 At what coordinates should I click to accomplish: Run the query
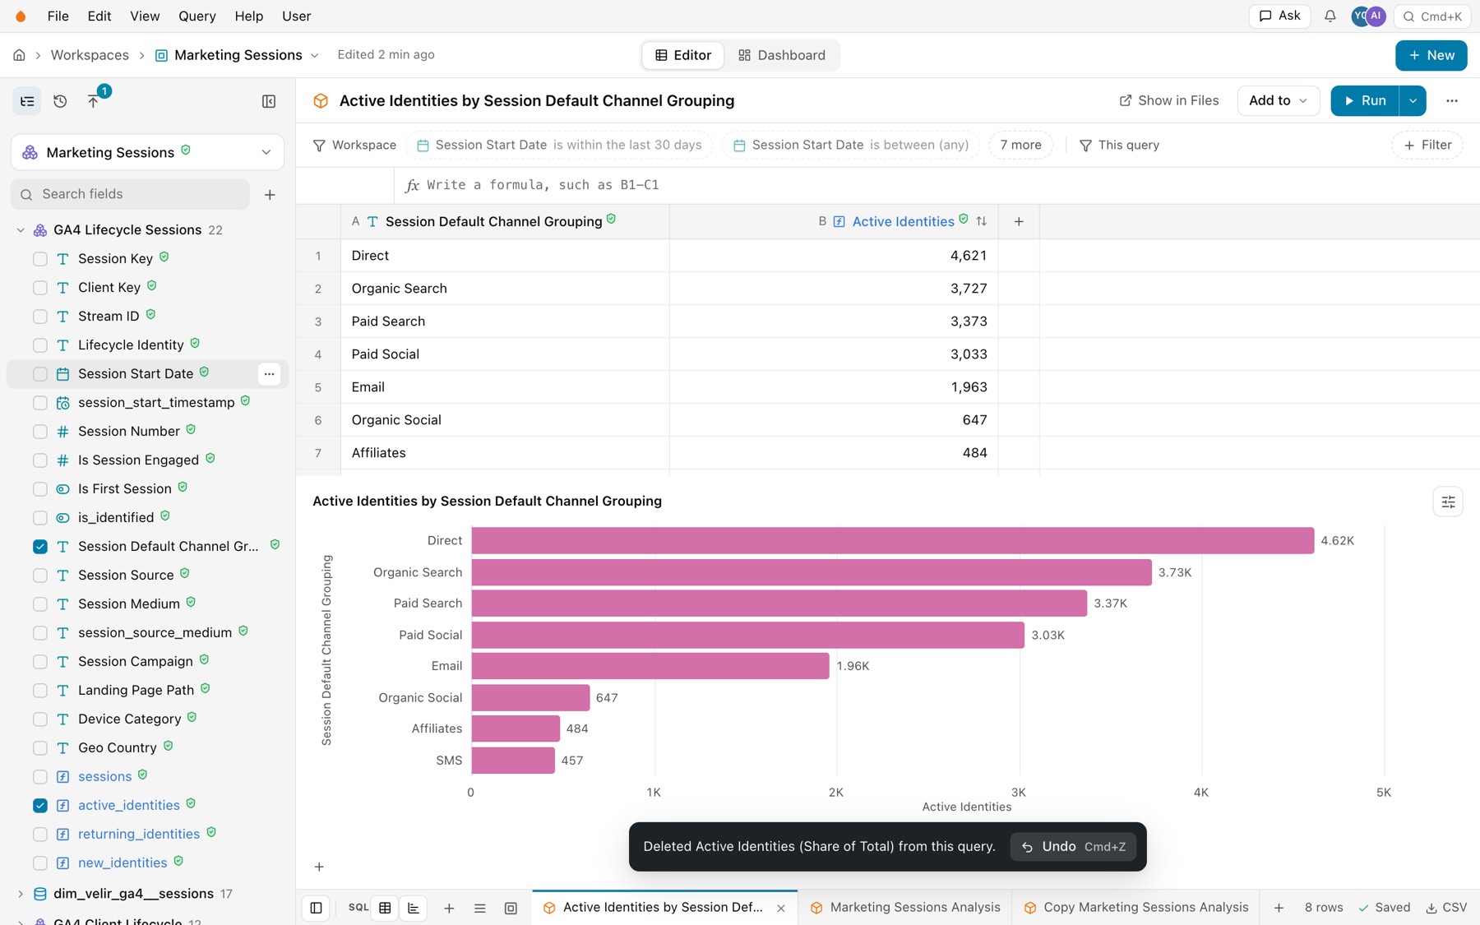coord(1365,100)
